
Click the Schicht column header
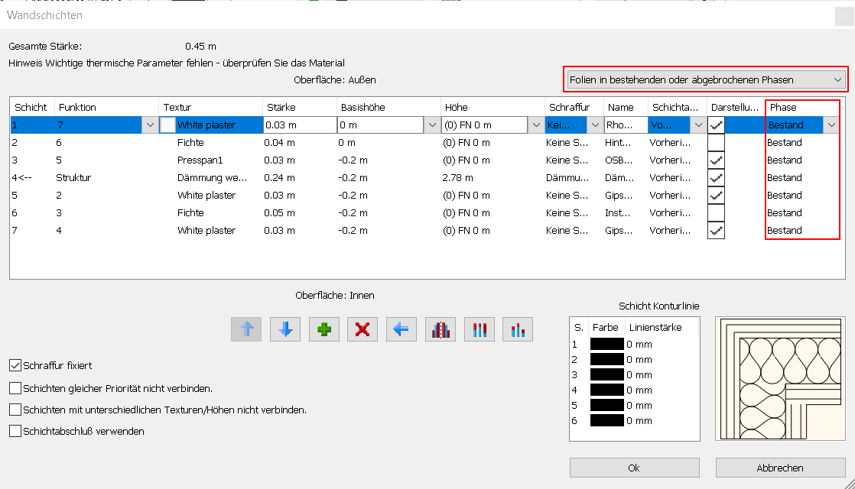pos(32,107)
